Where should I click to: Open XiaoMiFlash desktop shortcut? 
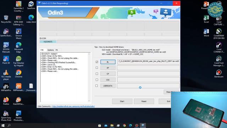(x=18, y=101)
